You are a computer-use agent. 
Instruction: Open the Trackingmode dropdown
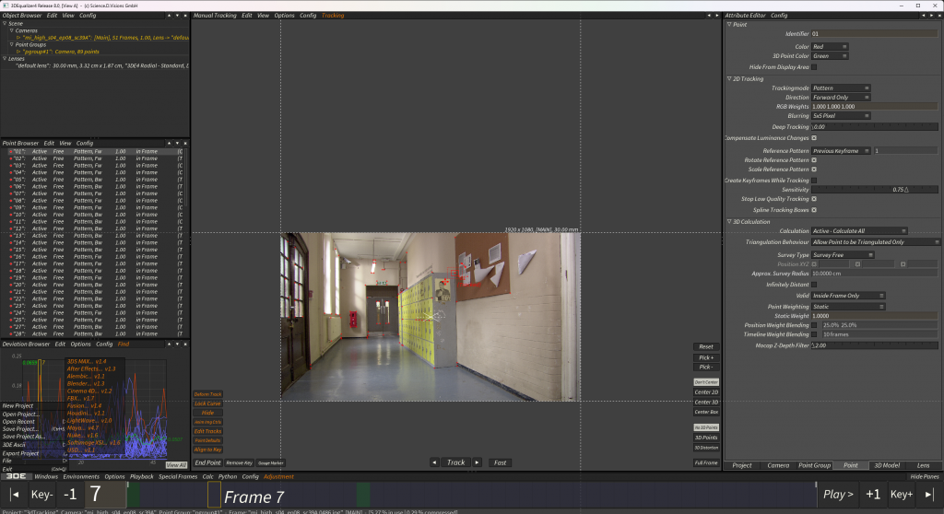click(x=841, y=88)
